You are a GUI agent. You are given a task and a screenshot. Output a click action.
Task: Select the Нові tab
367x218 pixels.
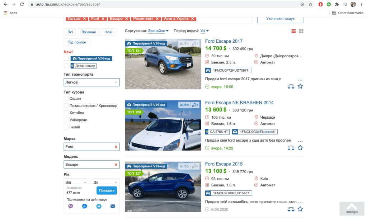pos(108,32)
